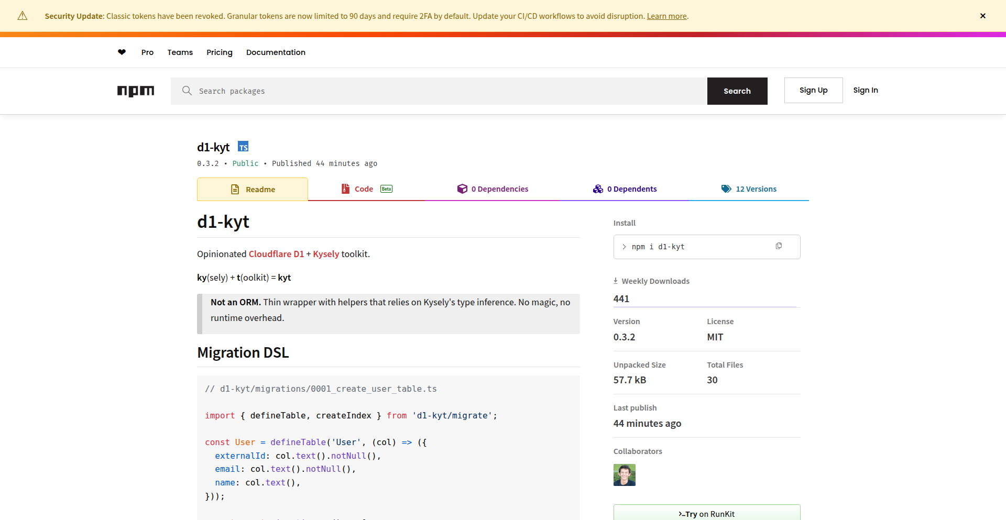Click the npm logo

[x=136, y=91]
